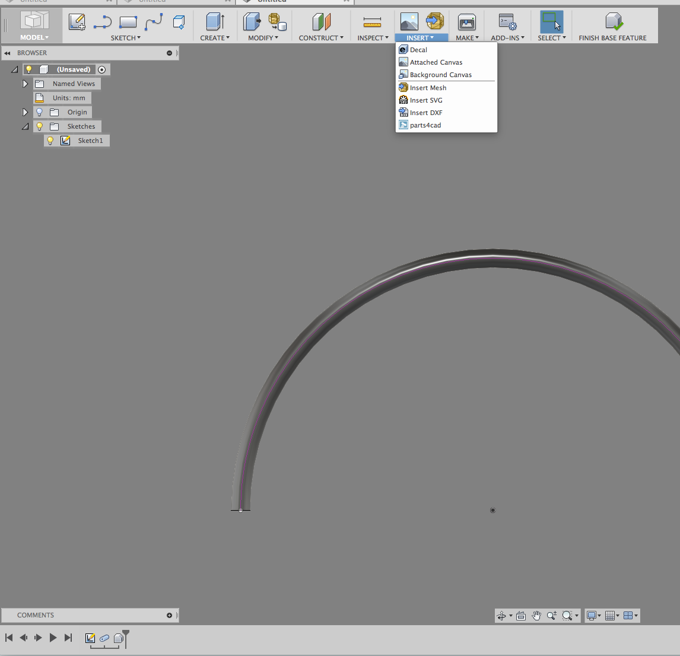
Task: Play the design timeline
Action: 53,638
